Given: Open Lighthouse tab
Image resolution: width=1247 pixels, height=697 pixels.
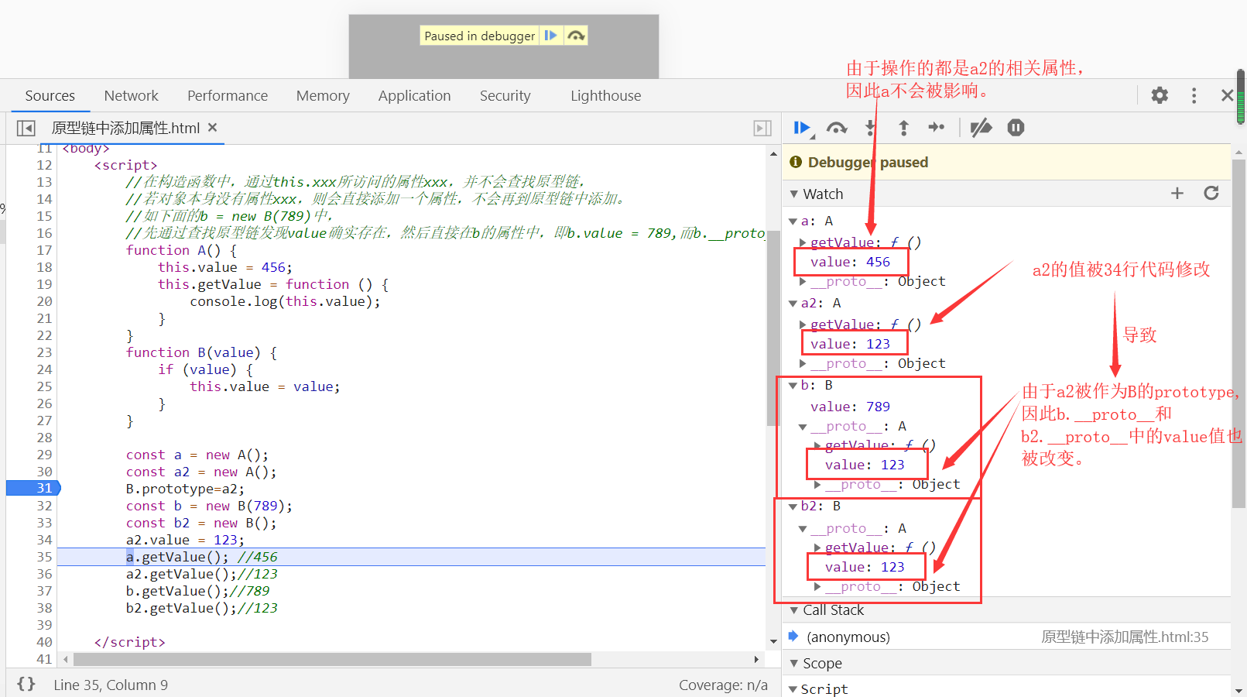Looking at the screenshot, I should point(606,96).
